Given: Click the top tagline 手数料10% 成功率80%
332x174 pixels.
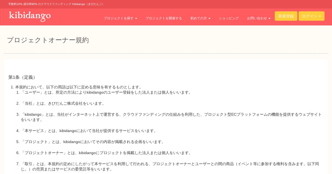Looking at the screenshot, I should tap(56, 4).
